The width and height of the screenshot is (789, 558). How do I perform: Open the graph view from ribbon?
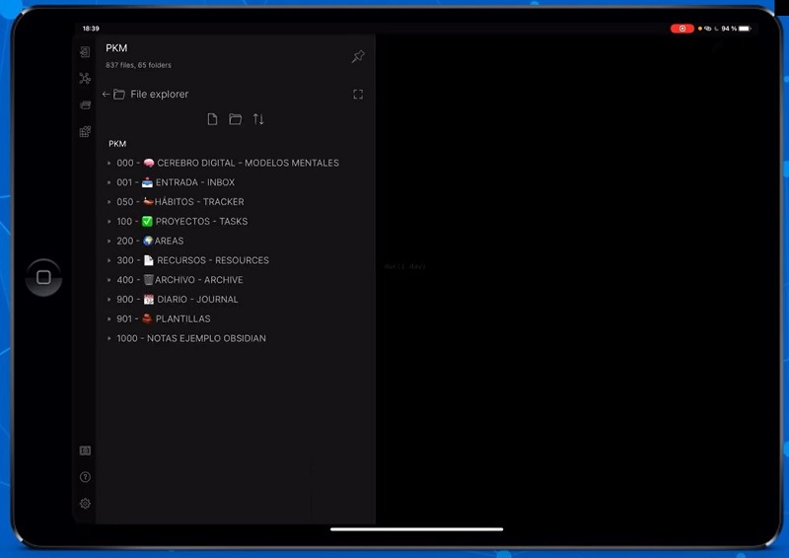click(x=85, y=79)
